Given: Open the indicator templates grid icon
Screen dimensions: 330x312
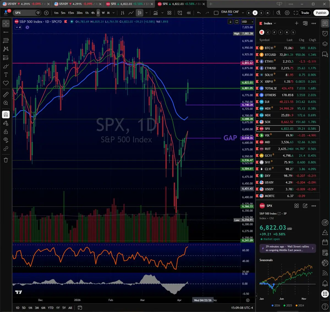Looking at the screenshot, I should pyautogui.click(x=169, y=13).
